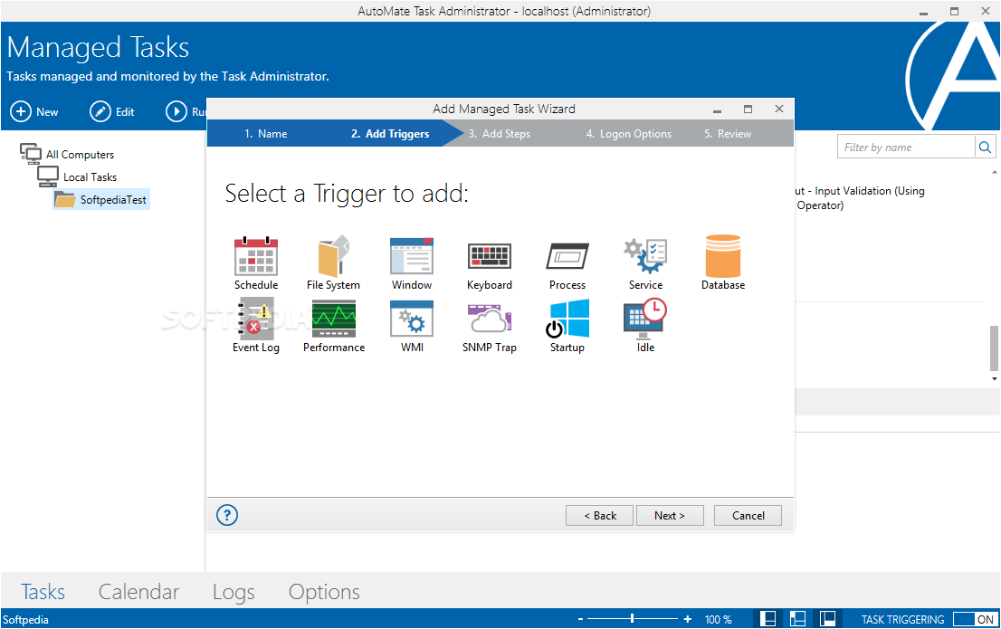Pick the Window trigger icon
This screenshot has width=1001, height=629.
412,257
